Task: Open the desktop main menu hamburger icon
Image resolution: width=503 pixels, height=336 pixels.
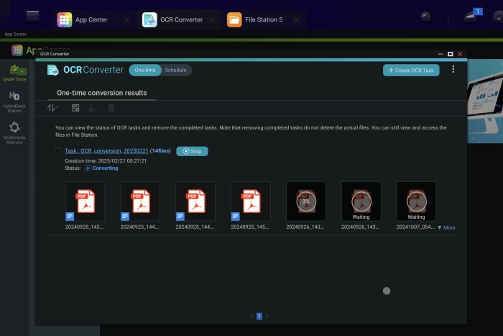Action: click(x=32, y=17)
